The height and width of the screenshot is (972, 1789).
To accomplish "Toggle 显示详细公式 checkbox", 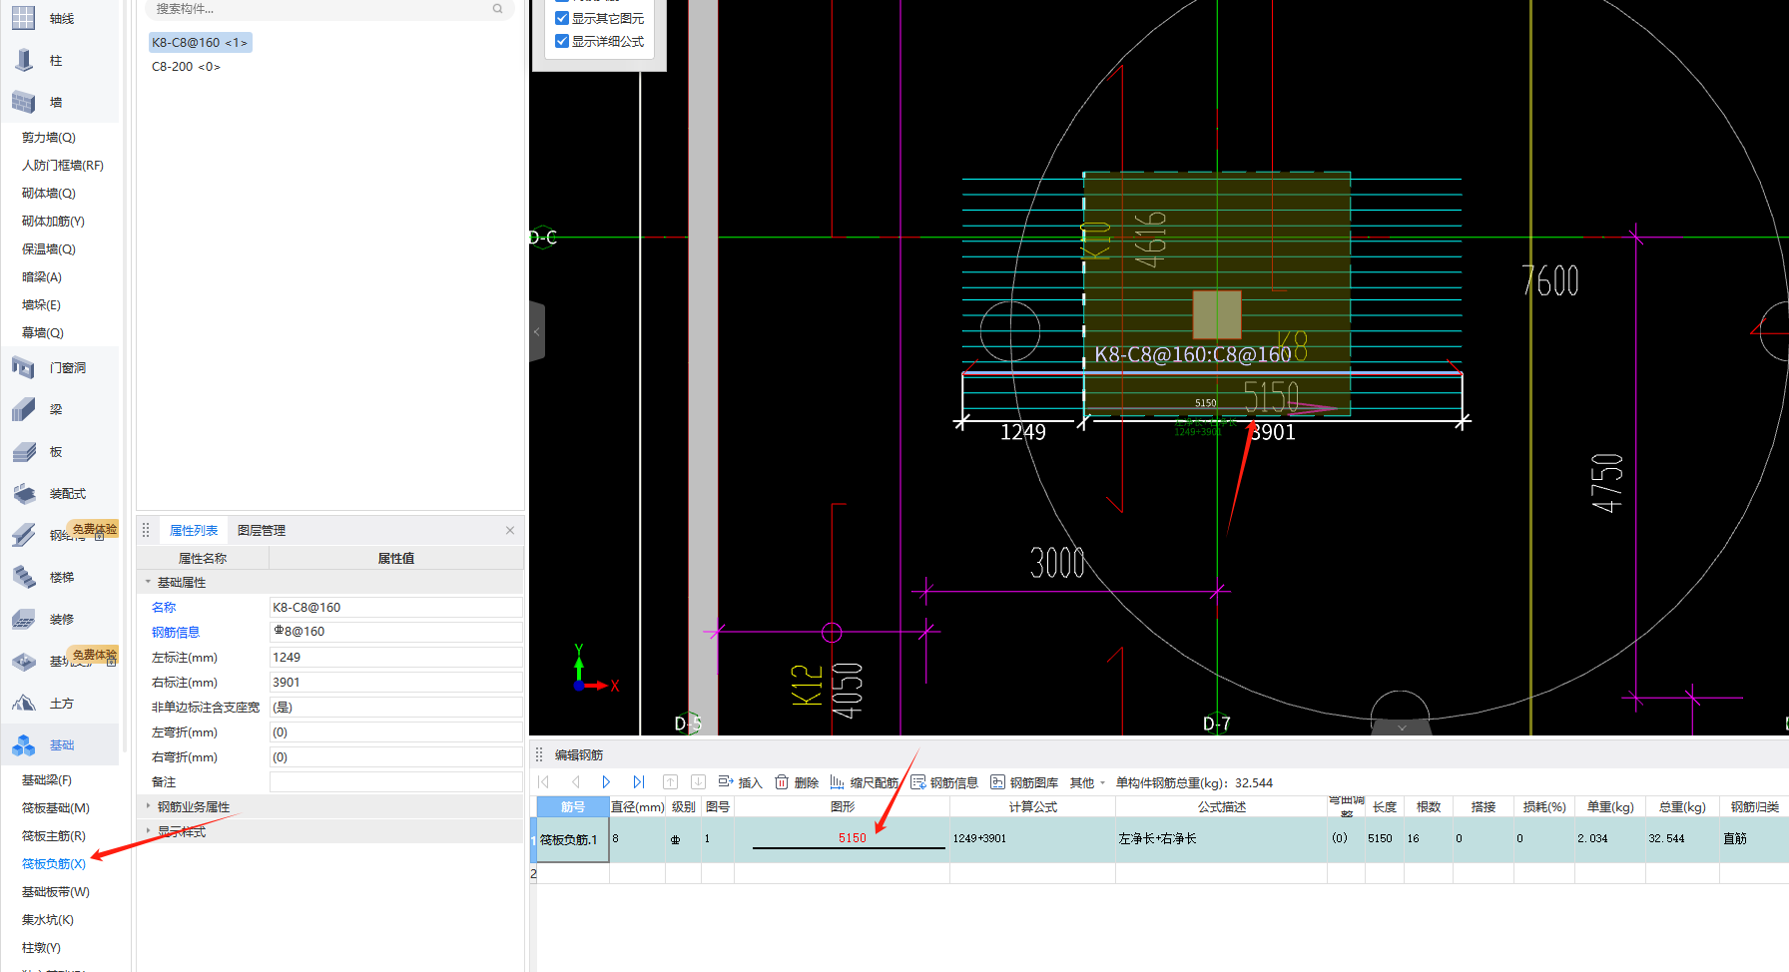I will pyautogui.click(x=562, y=42).
